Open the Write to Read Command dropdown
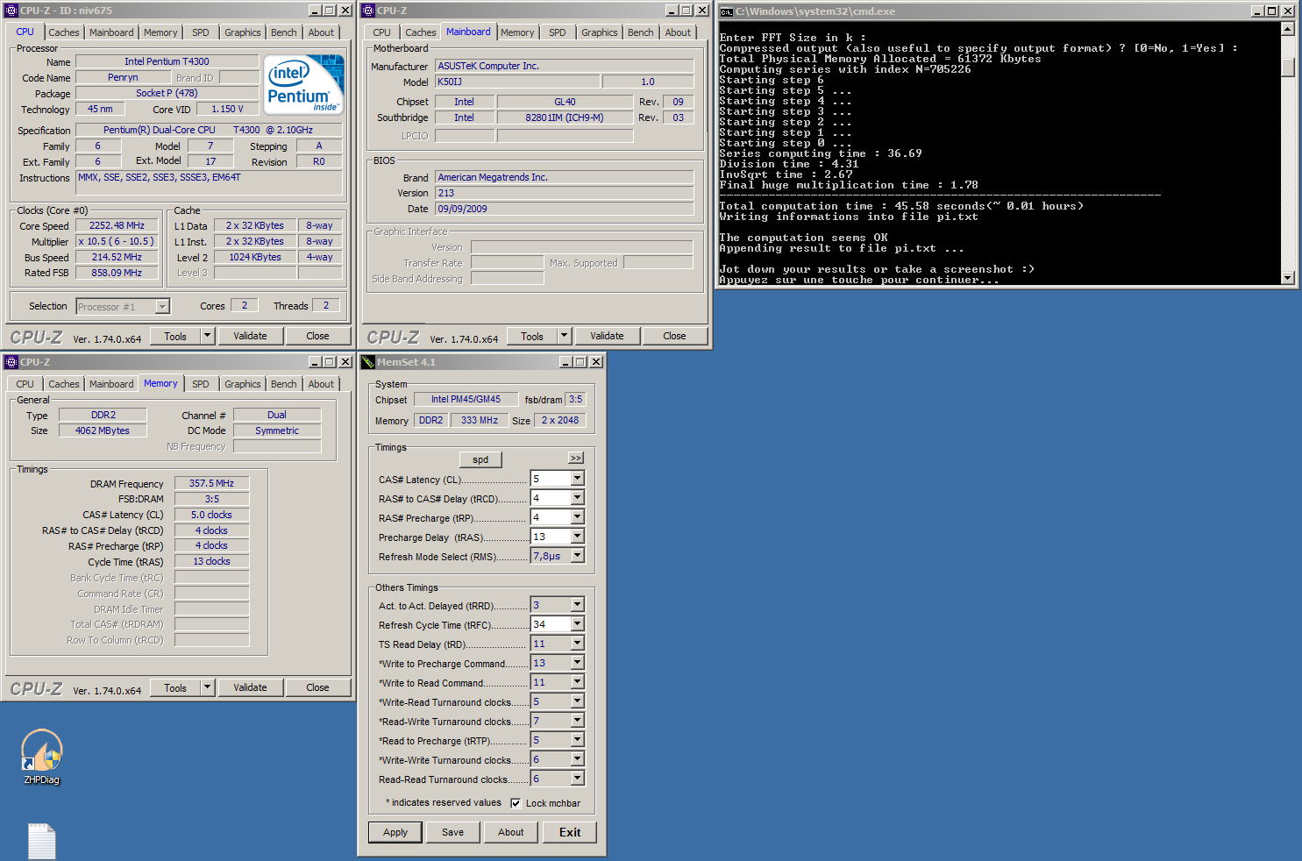 577,682
